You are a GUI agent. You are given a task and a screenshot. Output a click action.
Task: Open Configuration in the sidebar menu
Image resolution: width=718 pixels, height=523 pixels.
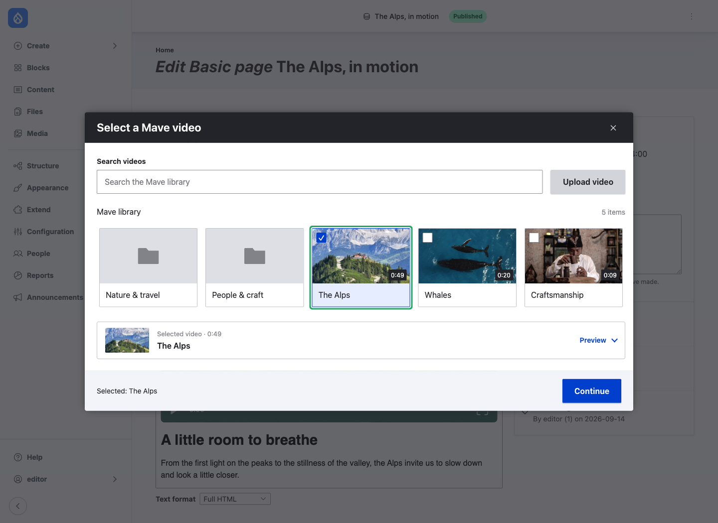[x=50, y=232]
